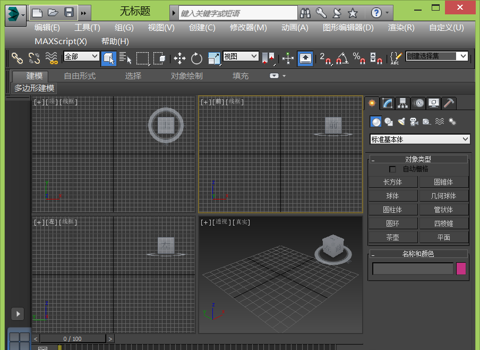Image resolution: width=480 pixels, height=350 pixels.
Task: Collapse the 对象类型 rollout
Action: click(418, 159)
